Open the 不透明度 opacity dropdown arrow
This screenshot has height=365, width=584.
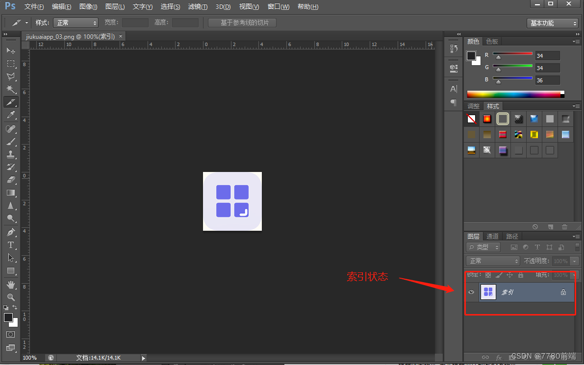point(575,261)
